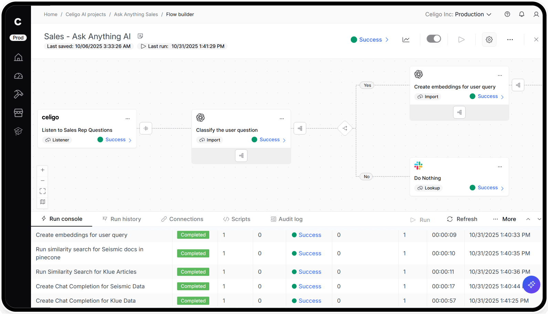The image size is (548, 314).
Task: Open the flow analytics chart icon
Action: [x=406, y=40]
